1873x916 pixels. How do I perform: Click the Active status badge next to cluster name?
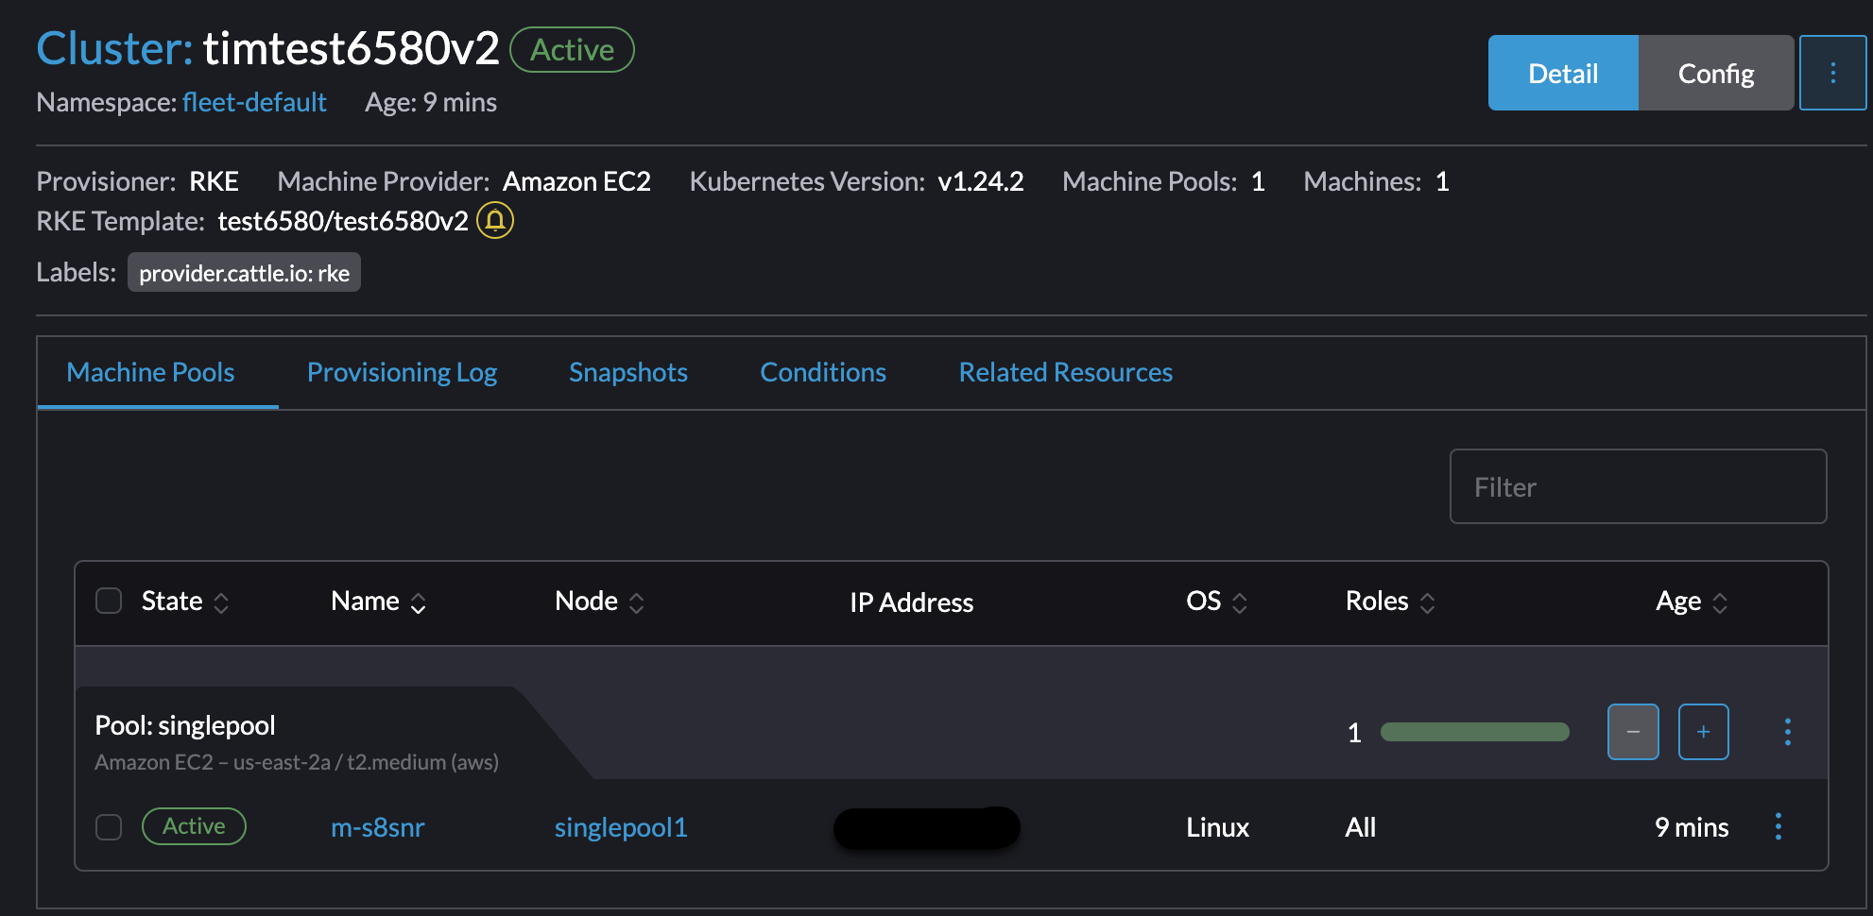(571, 49)
